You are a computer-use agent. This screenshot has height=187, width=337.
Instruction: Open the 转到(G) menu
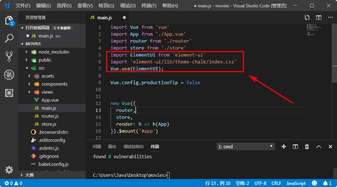[106, 6]
